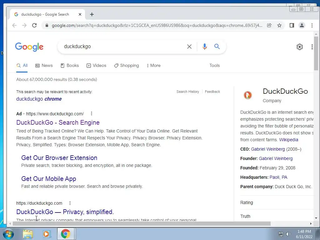Reload the page with the refresh icon
Screen dimensions: 320x240
coord(34,25)
